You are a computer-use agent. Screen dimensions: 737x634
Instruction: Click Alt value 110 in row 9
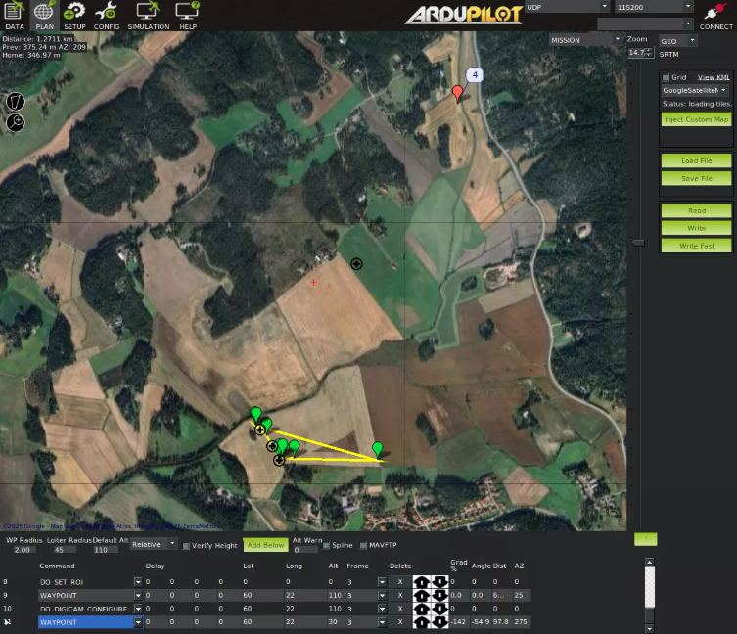[x=335, y=595]
